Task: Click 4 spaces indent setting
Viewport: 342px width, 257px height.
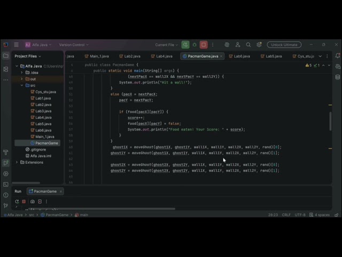Action: point(320,215)
